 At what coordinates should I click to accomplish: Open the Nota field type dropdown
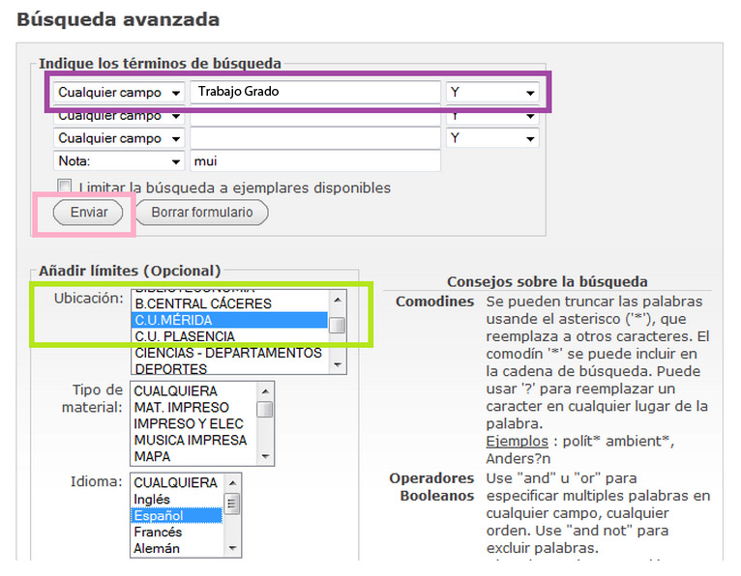point(119,161)
